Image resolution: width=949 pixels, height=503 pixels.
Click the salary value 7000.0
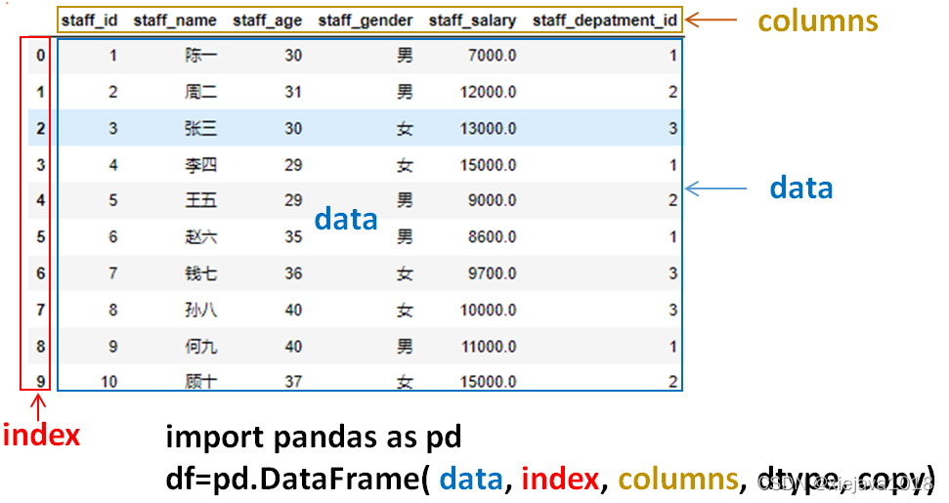492,56
